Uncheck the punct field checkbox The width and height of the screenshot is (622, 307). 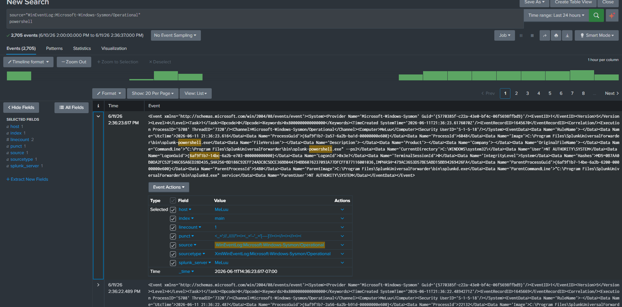(173, 236)
